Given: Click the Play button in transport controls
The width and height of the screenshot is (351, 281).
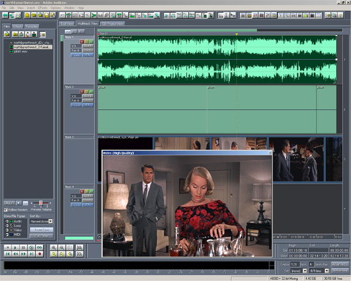Looking at the screenshot, I should (x=15, y=247).
